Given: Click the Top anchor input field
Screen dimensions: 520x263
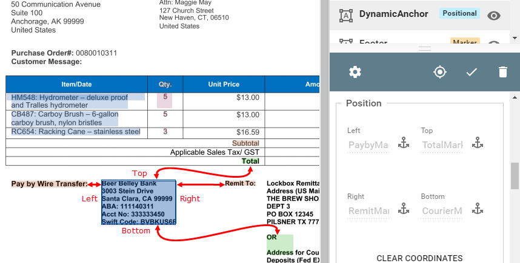Looking at the screenshot, I should (442, 145).
